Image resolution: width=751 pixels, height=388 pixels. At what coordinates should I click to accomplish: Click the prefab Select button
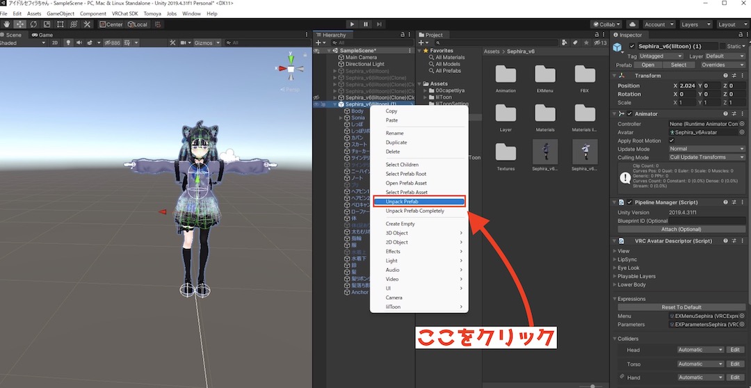pos(678,65)
